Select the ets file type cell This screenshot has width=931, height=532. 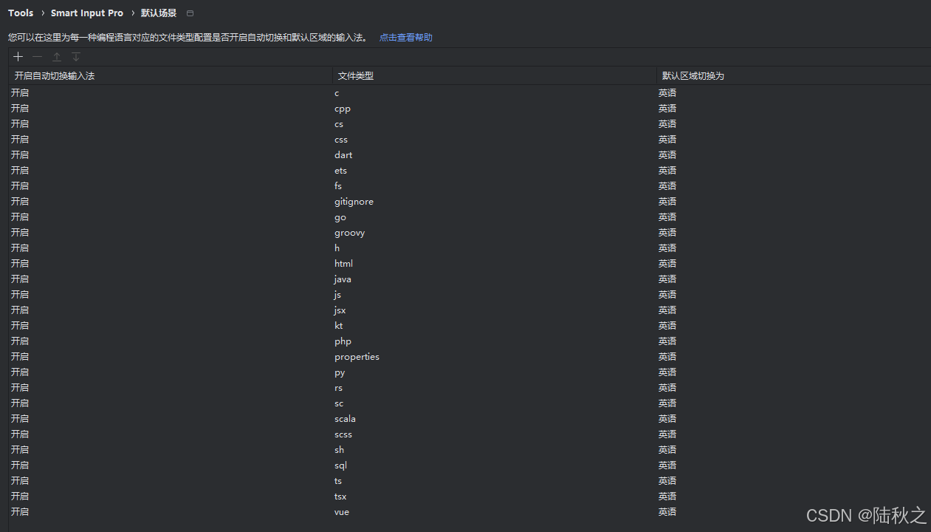(x=340, y=171)
